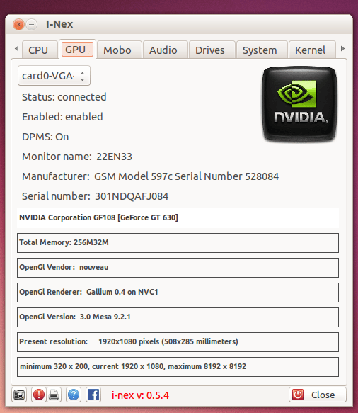Click the red power icon on Close
358x413 pixels.
pos(298,395)
